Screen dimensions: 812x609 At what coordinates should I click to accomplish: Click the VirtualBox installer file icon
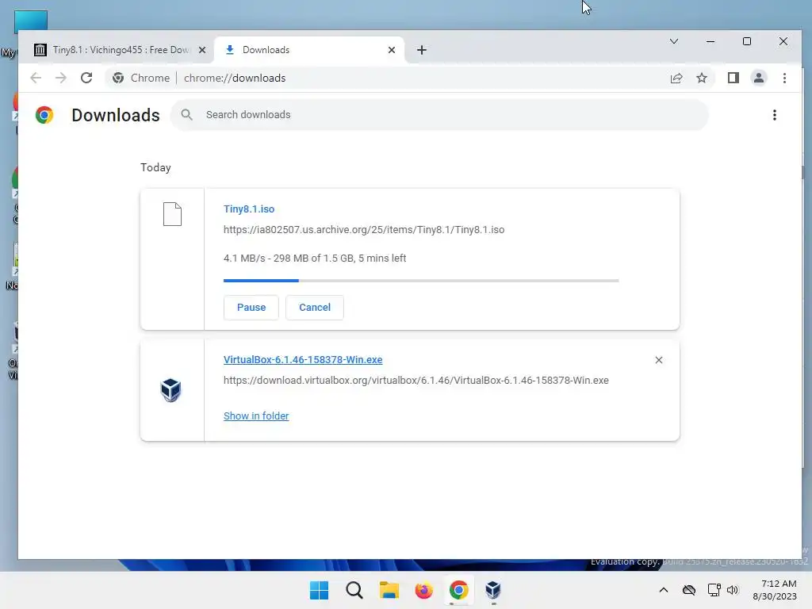(171, 390)
